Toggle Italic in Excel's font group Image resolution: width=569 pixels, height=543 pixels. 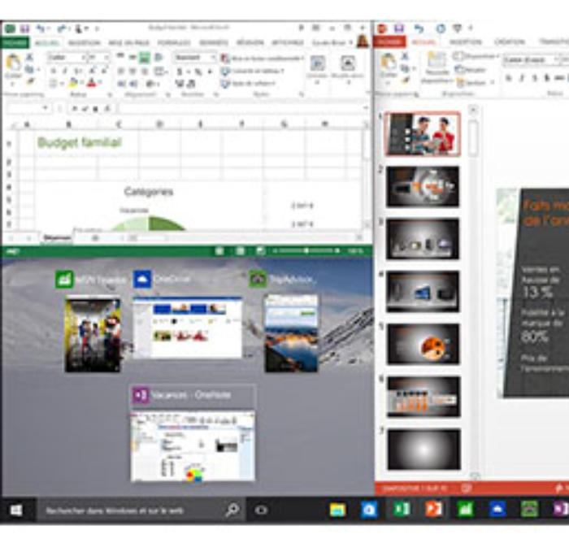click(x=65, y=72)
